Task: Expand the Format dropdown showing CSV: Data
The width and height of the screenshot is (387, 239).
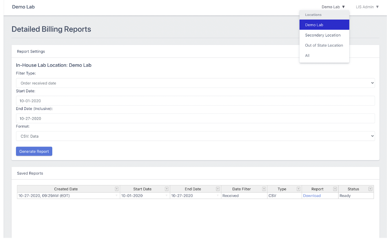Action: 196,136
